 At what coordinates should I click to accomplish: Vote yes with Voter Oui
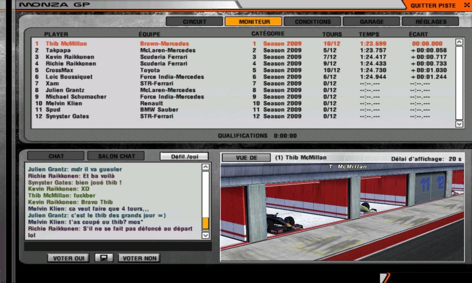click(68, 258)
